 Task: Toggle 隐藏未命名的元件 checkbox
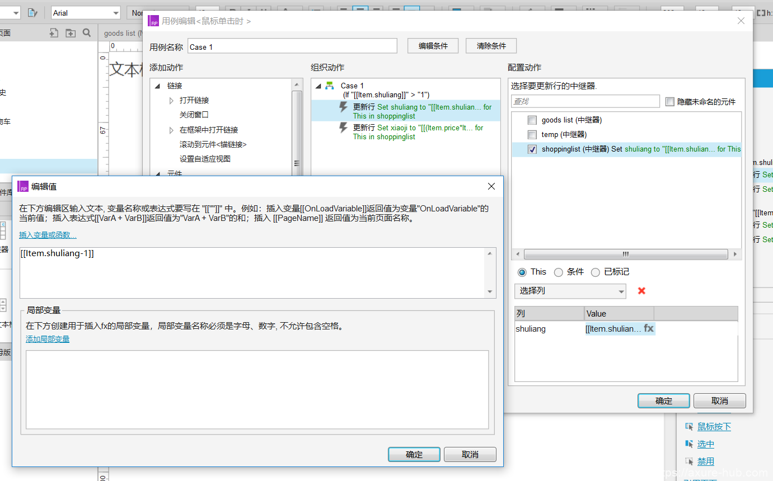[670, 102]
